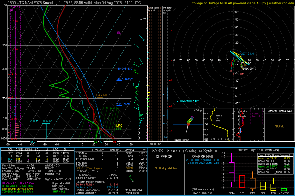The width and height of the screenshot is (295, 196).
Task: Click the '6.2 C/km' lapse rate label
Action: 101,95
